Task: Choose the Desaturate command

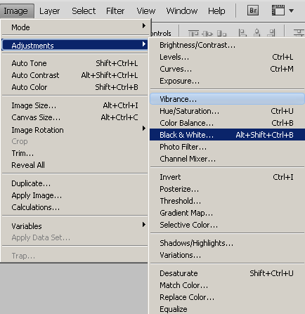Action: click(227, 273)
